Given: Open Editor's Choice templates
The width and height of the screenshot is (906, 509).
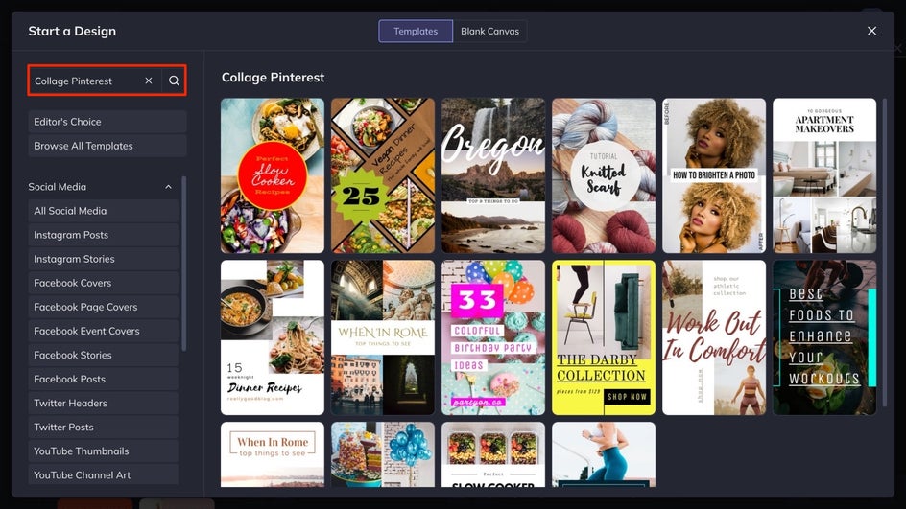Looking at the screenshot, I should (x=107, y=122).
